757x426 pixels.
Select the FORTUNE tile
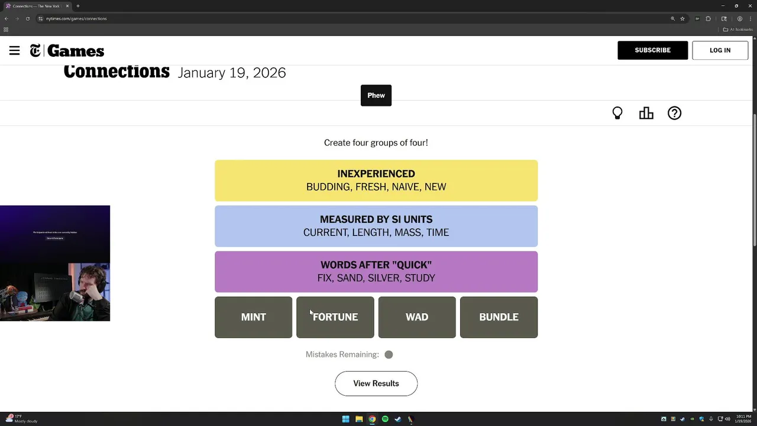coord(335,317)
